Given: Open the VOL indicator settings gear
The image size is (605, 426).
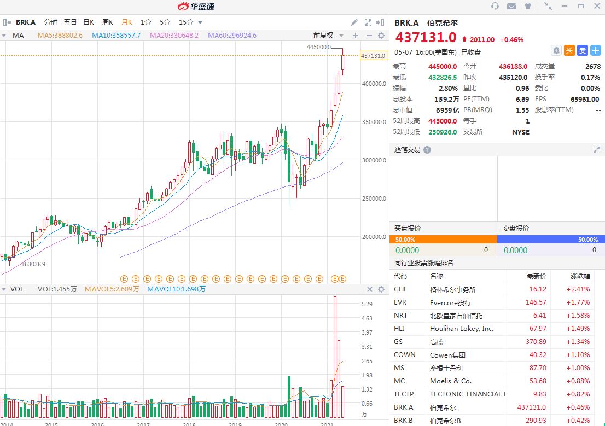Looking at the screenshot, I should [x=381, y=289].
